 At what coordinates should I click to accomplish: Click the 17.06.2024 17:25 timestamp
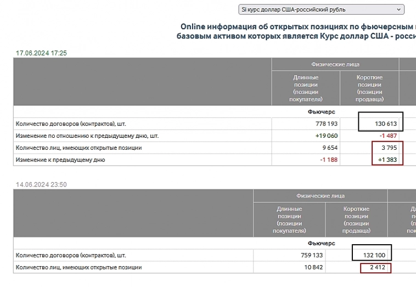(x=41, y=53)
